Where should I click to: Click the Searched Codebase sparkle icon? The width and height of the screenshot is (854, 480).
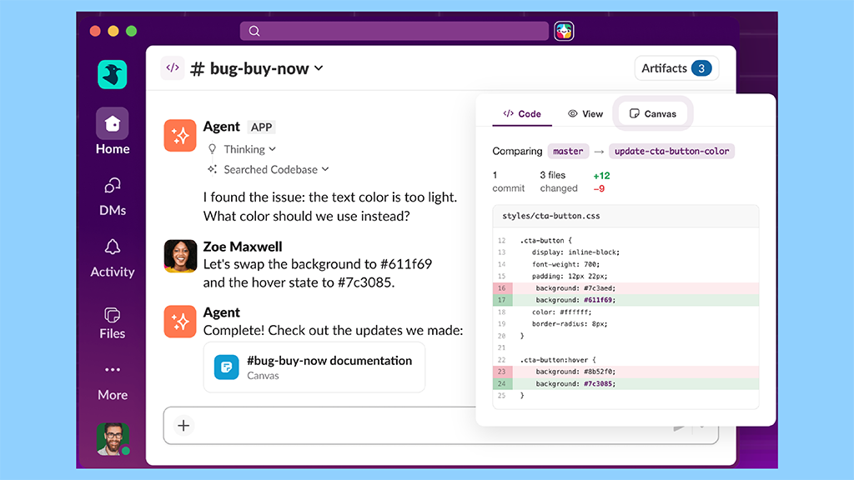[x=212, y=169]
